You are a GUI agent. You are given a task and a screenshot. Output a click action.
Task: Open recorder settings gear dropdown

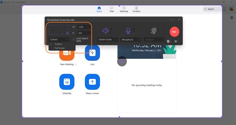(177, 41)
